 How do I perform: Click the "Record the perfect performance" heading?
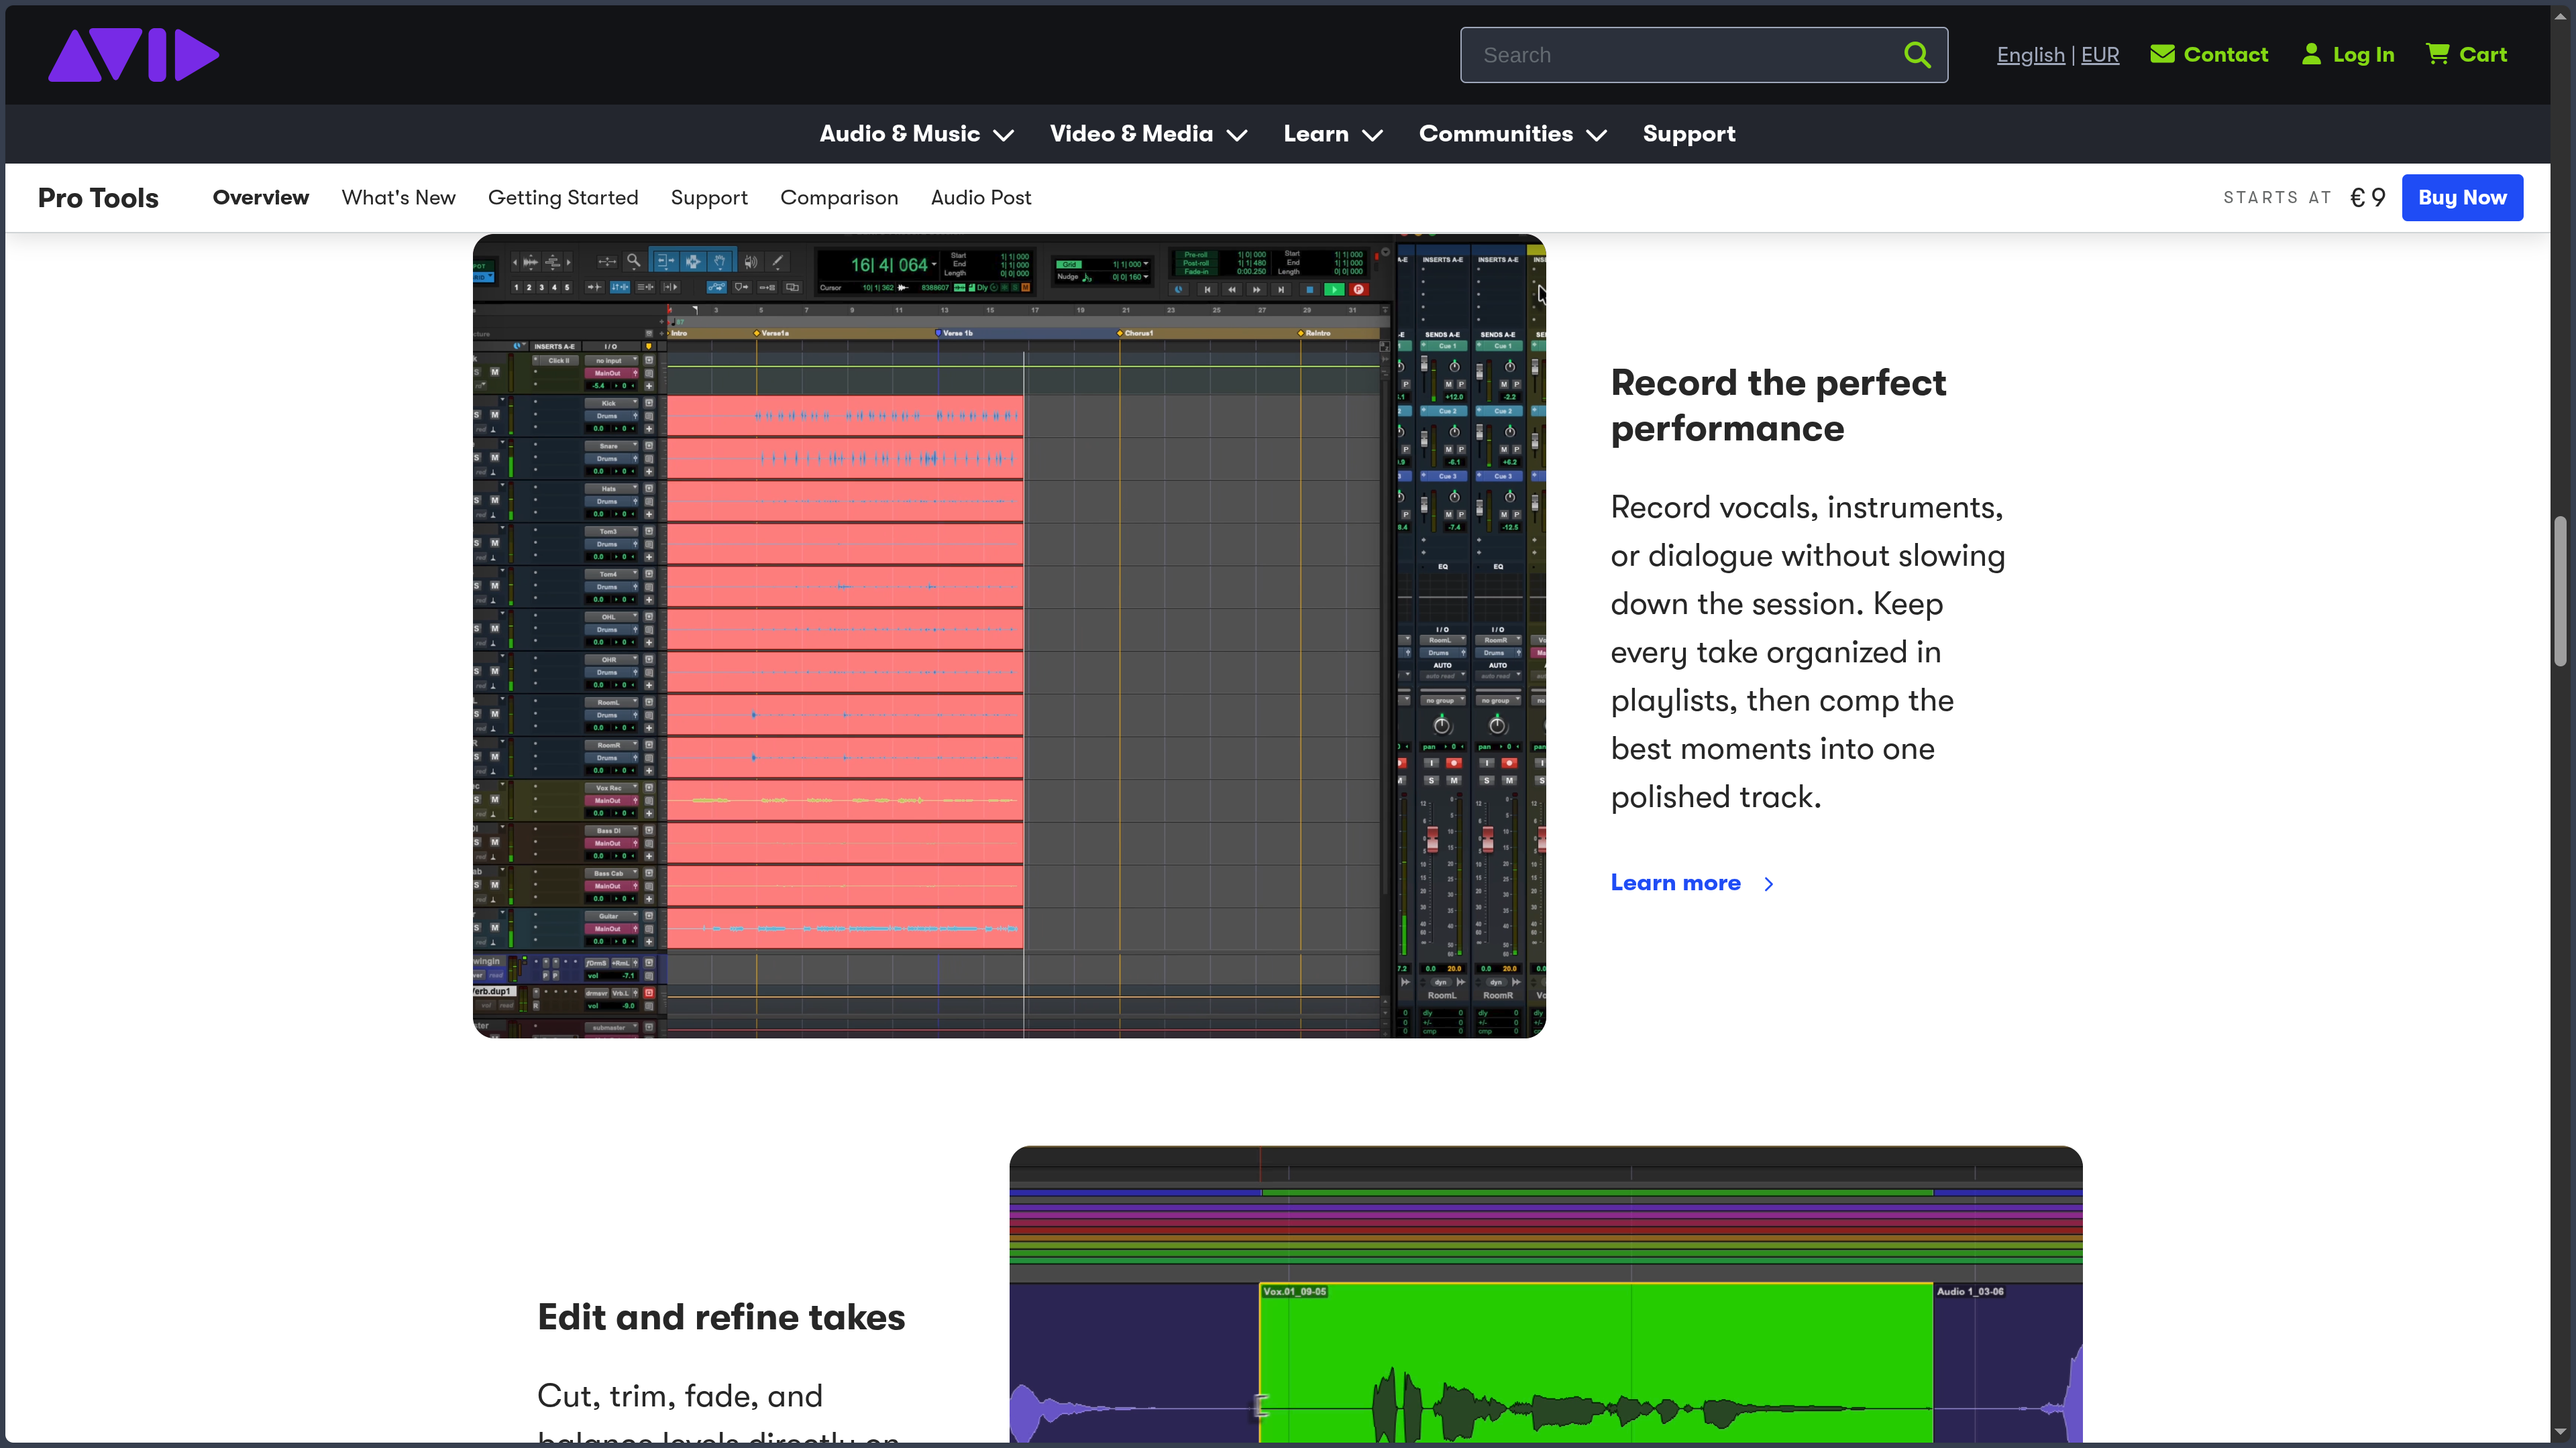click(x=1778, y=405)
